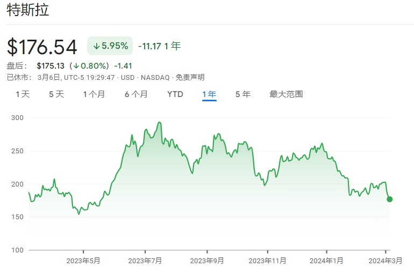
Task: Click the $176.54 main price
Action: pos(42,47)
